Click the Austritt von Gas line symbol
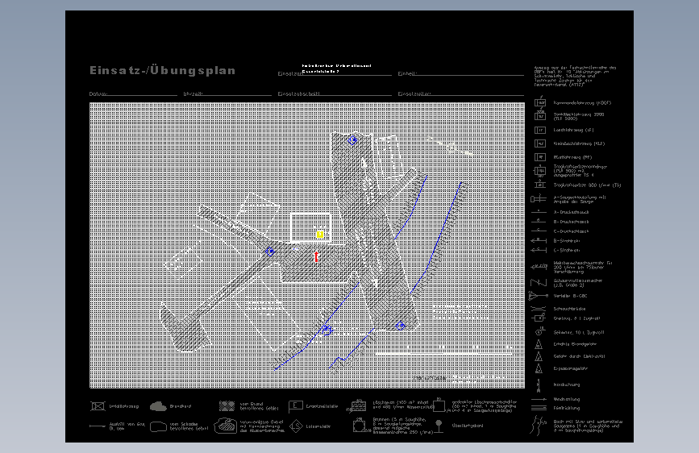 pyautogui.click(x=98, y=426)
